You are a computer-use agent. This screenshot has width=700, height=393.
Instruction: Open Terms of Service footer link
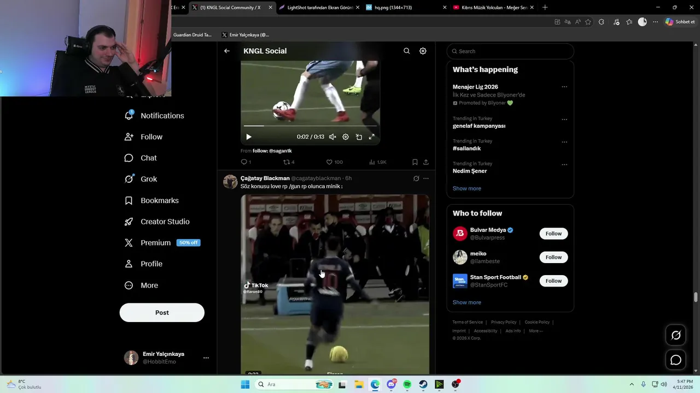coord(468,322)
